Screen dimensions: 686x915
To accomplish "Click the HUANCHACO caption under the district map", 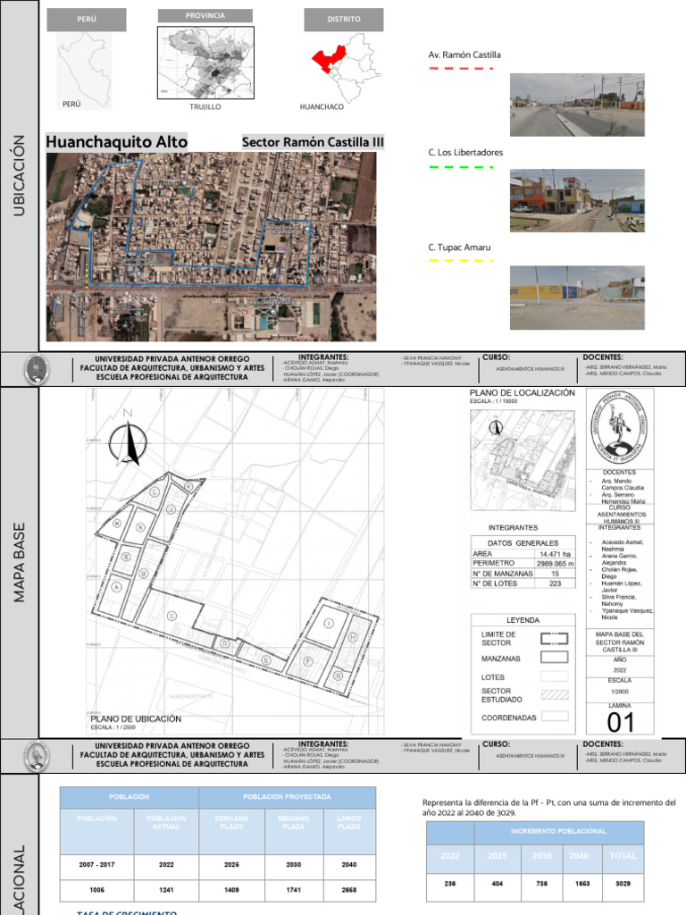I will pos(322,107).
